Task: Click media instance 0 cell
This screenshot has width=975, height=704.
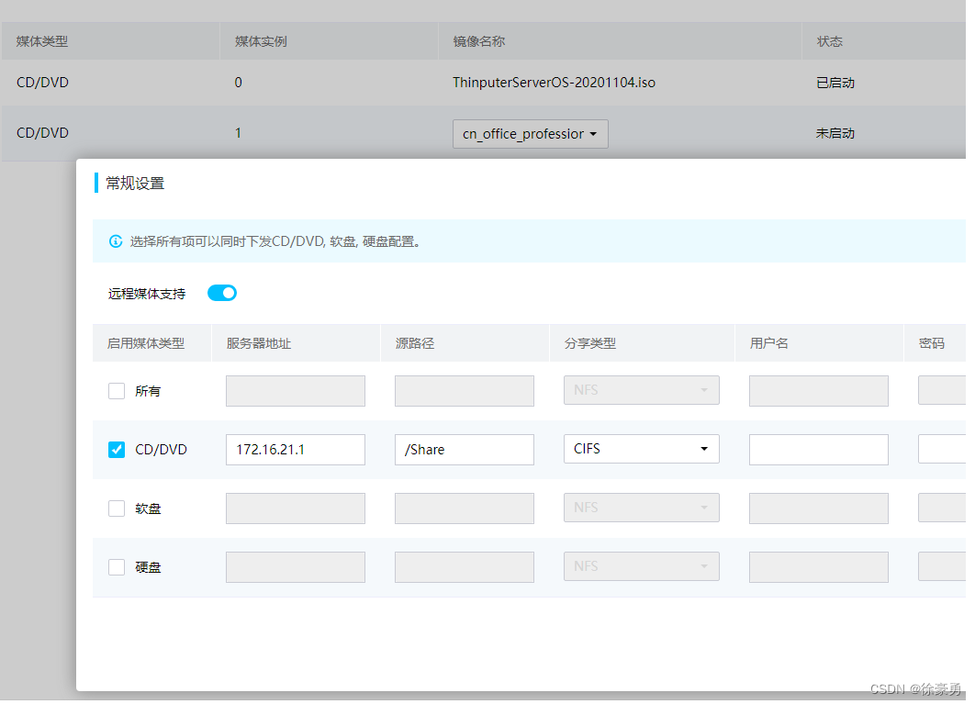Action: (238, 83)
